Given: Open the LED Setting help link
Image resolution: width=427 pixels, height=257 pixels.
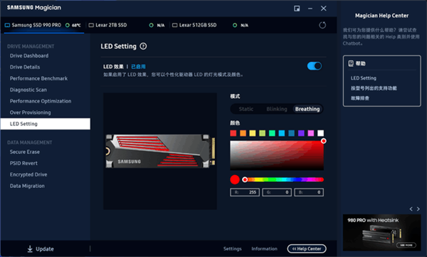Looking at the screenshot, I should (x=363, y=78).
